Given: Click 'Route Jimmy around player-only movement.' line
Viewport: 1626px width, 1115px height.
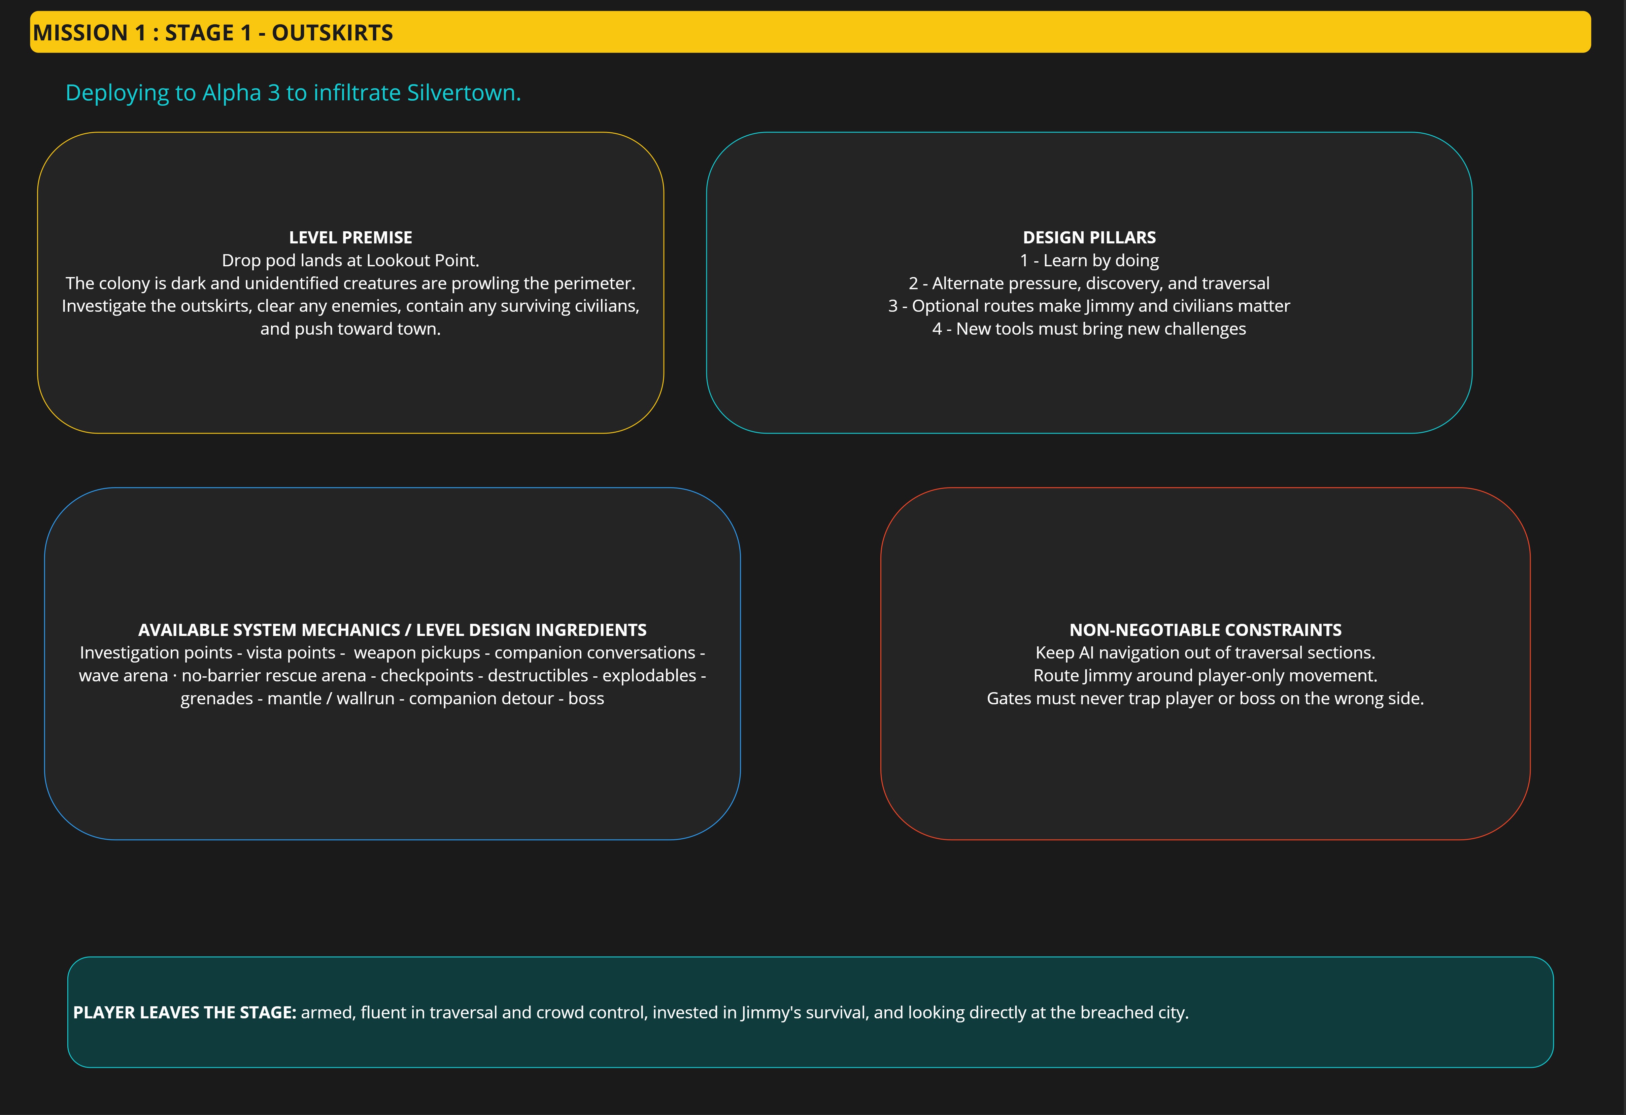Looking at the screenshot, I should click(x=1206, y=676).
